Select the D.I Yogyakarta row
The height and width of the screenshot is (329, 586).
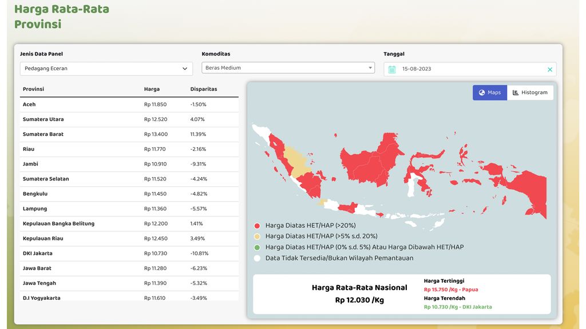click(129, 296)
